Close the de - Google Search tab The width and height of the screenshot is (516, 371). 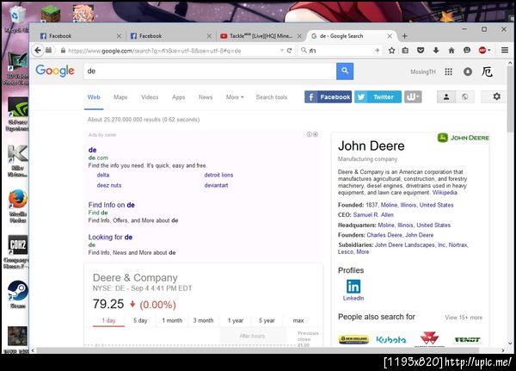[x=390, y=36]
